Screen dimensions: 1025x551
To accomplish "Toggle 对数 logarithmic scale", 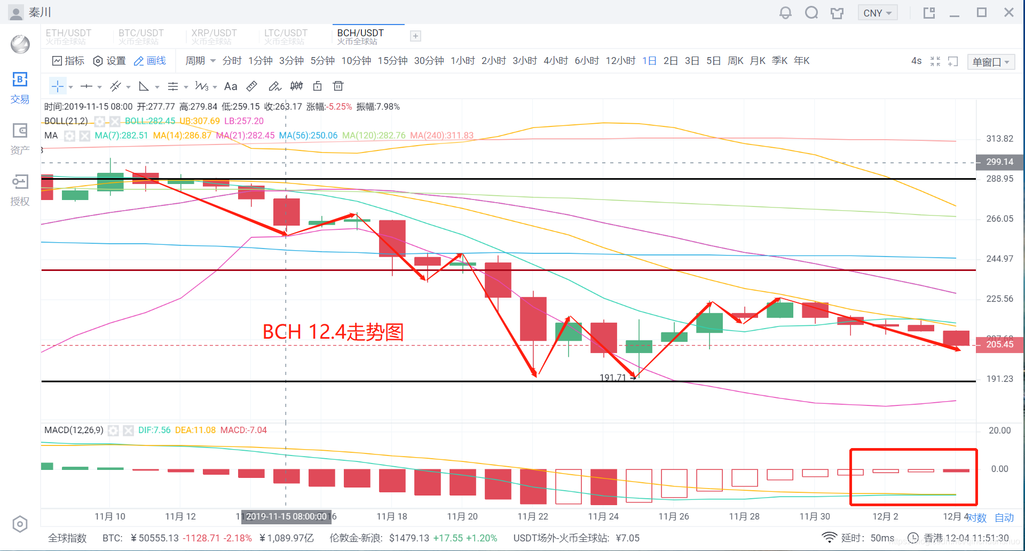I will click(977, 518).
